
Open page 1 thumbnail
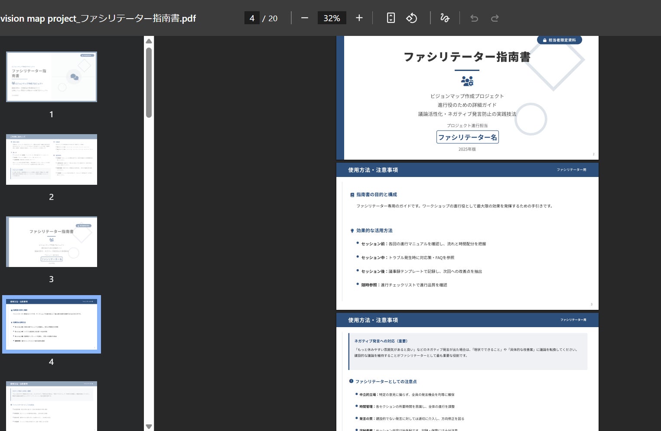(51, 77)
